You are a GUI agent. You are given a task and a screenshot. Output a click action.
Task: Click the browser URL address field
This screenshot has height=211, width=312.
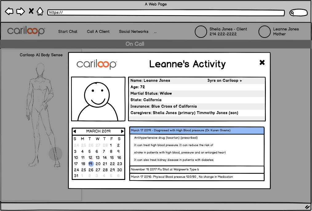[166, 13]
